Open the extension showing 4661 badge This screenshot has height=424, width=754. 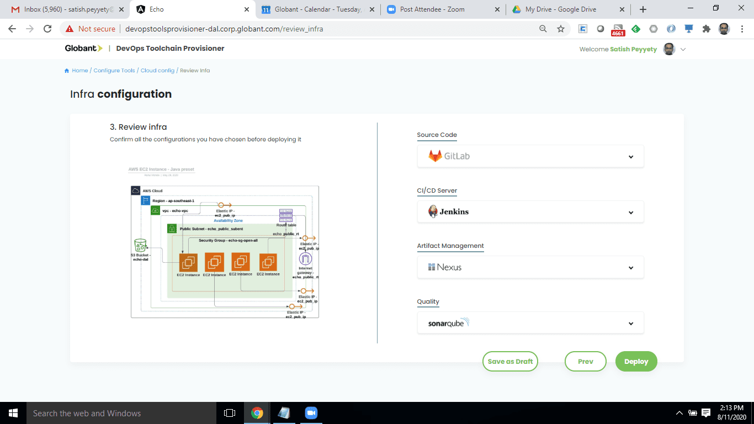618,28
